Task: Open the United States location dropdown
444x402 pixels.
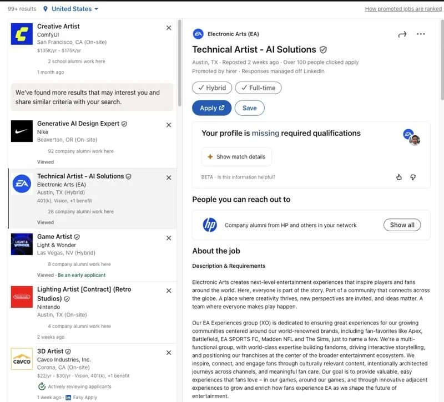Action: (75, 9)
